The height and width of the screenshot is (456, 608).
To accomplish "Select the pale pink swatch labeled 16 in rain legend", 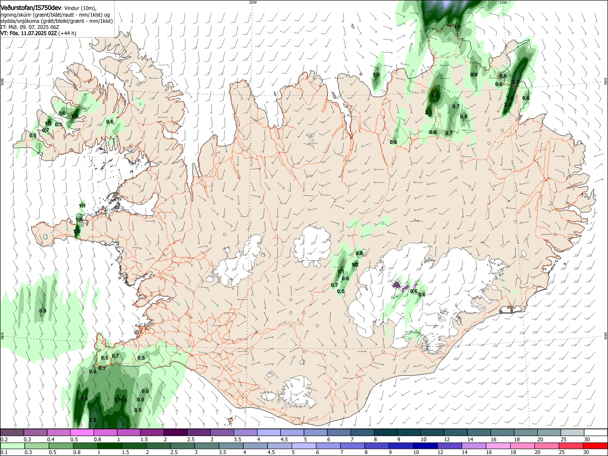I will click(x=499, y=446).
